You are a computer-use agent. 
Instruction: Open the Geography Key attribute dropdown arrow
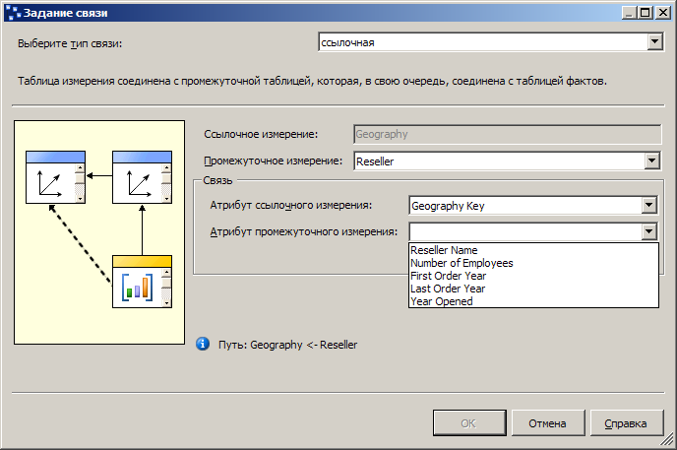point(648,206)
